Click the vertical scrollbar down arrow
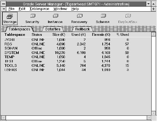The width and height of the screenshot is (159, 122). click(x=154, y=113)
